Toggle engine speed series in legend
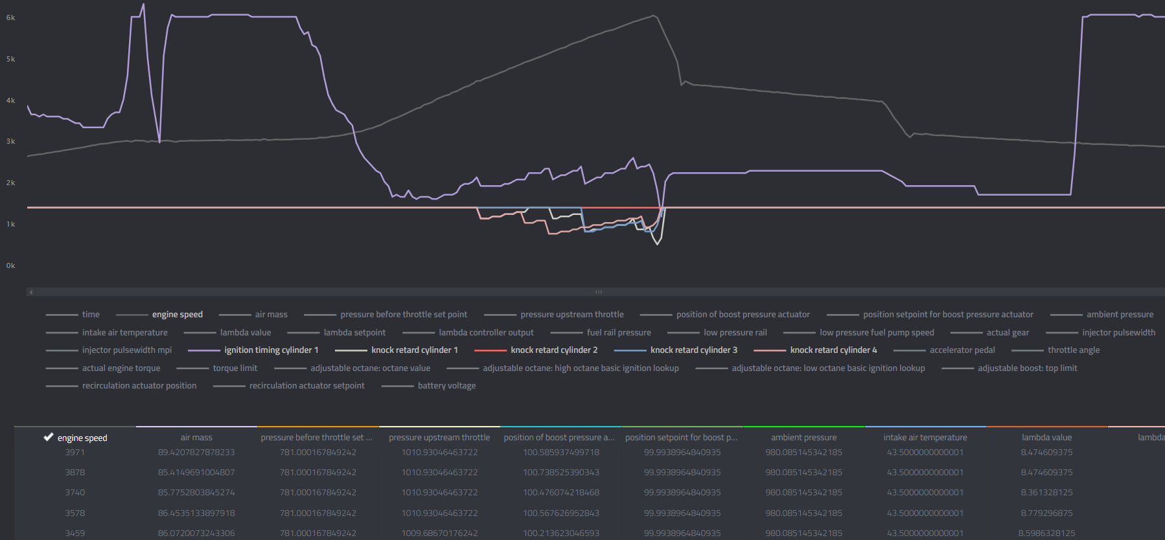This screenshot has height=540, width=1165. point(177,315)
